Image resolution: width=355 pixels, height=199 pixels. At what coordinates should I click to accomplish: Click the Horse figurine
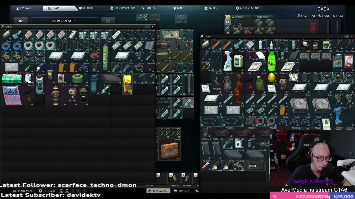216,83
